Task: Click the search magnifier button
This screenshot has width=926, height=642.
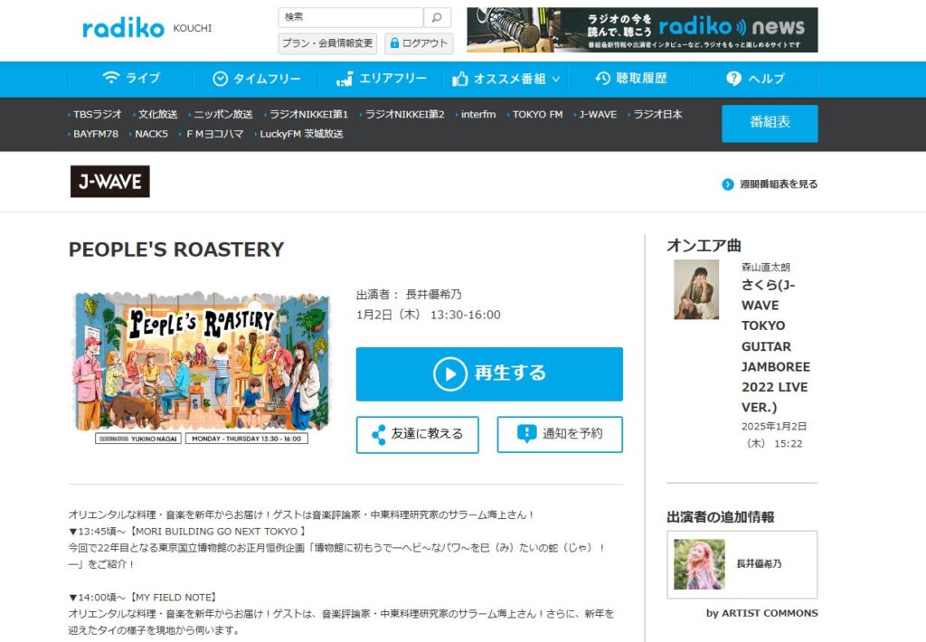Action: (437, 18)
